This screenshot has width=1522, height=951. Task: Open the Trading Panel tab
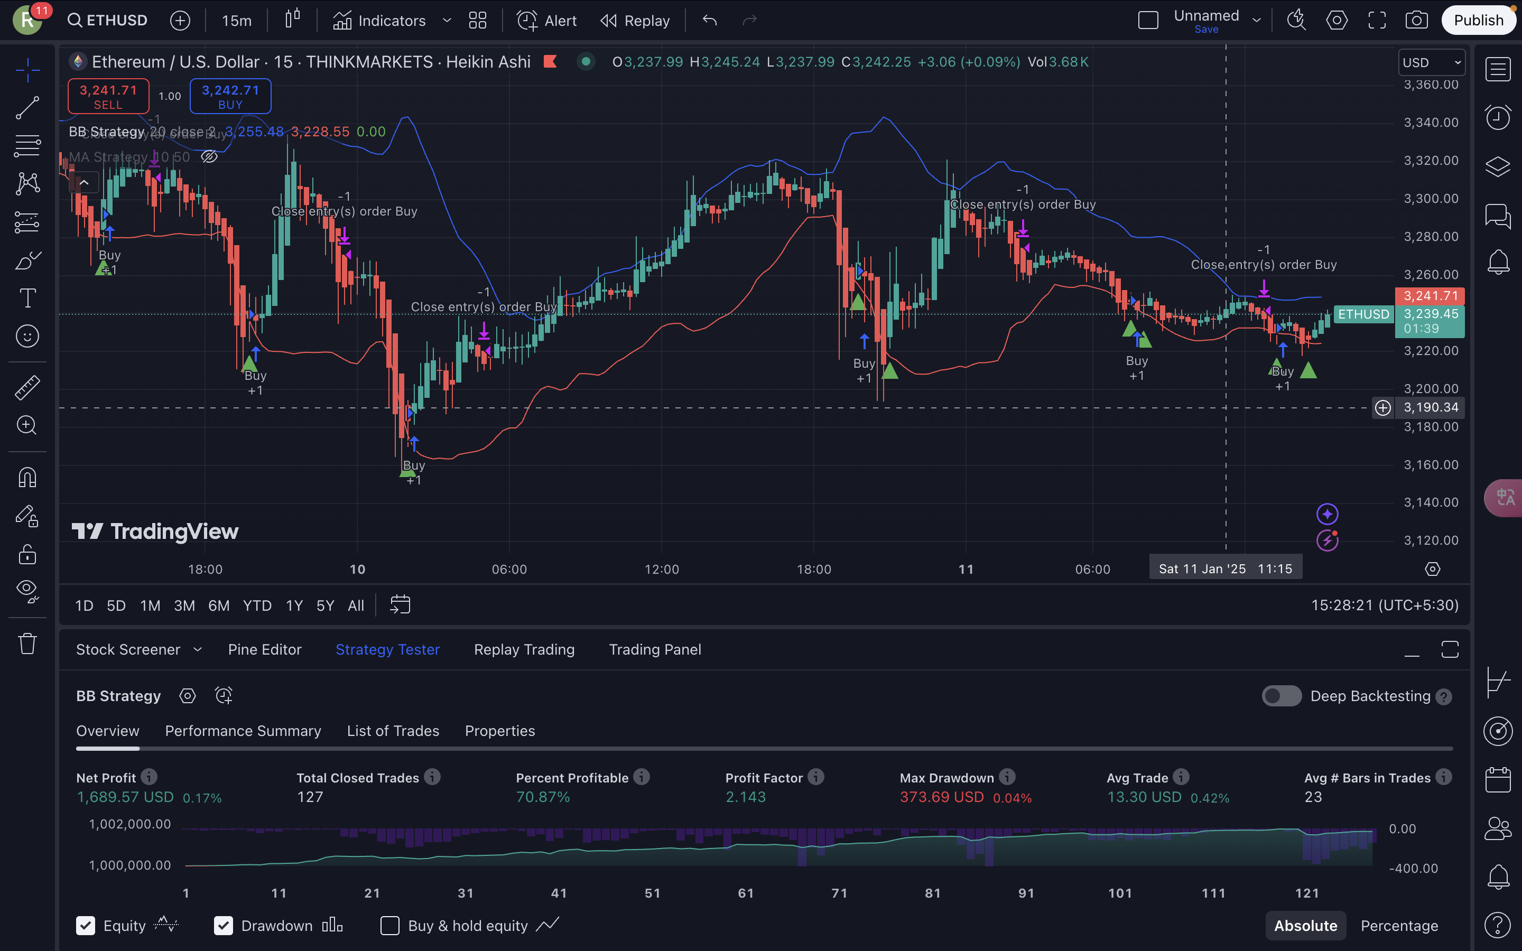tap(655, 649)
